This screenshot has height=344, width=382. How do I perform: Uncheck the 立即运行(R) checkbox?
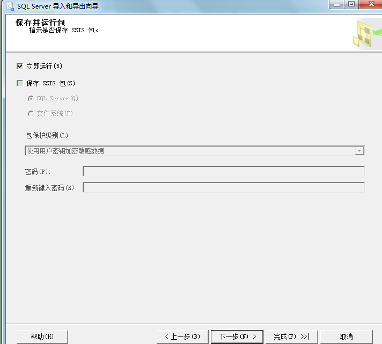[x=20, y=66]
